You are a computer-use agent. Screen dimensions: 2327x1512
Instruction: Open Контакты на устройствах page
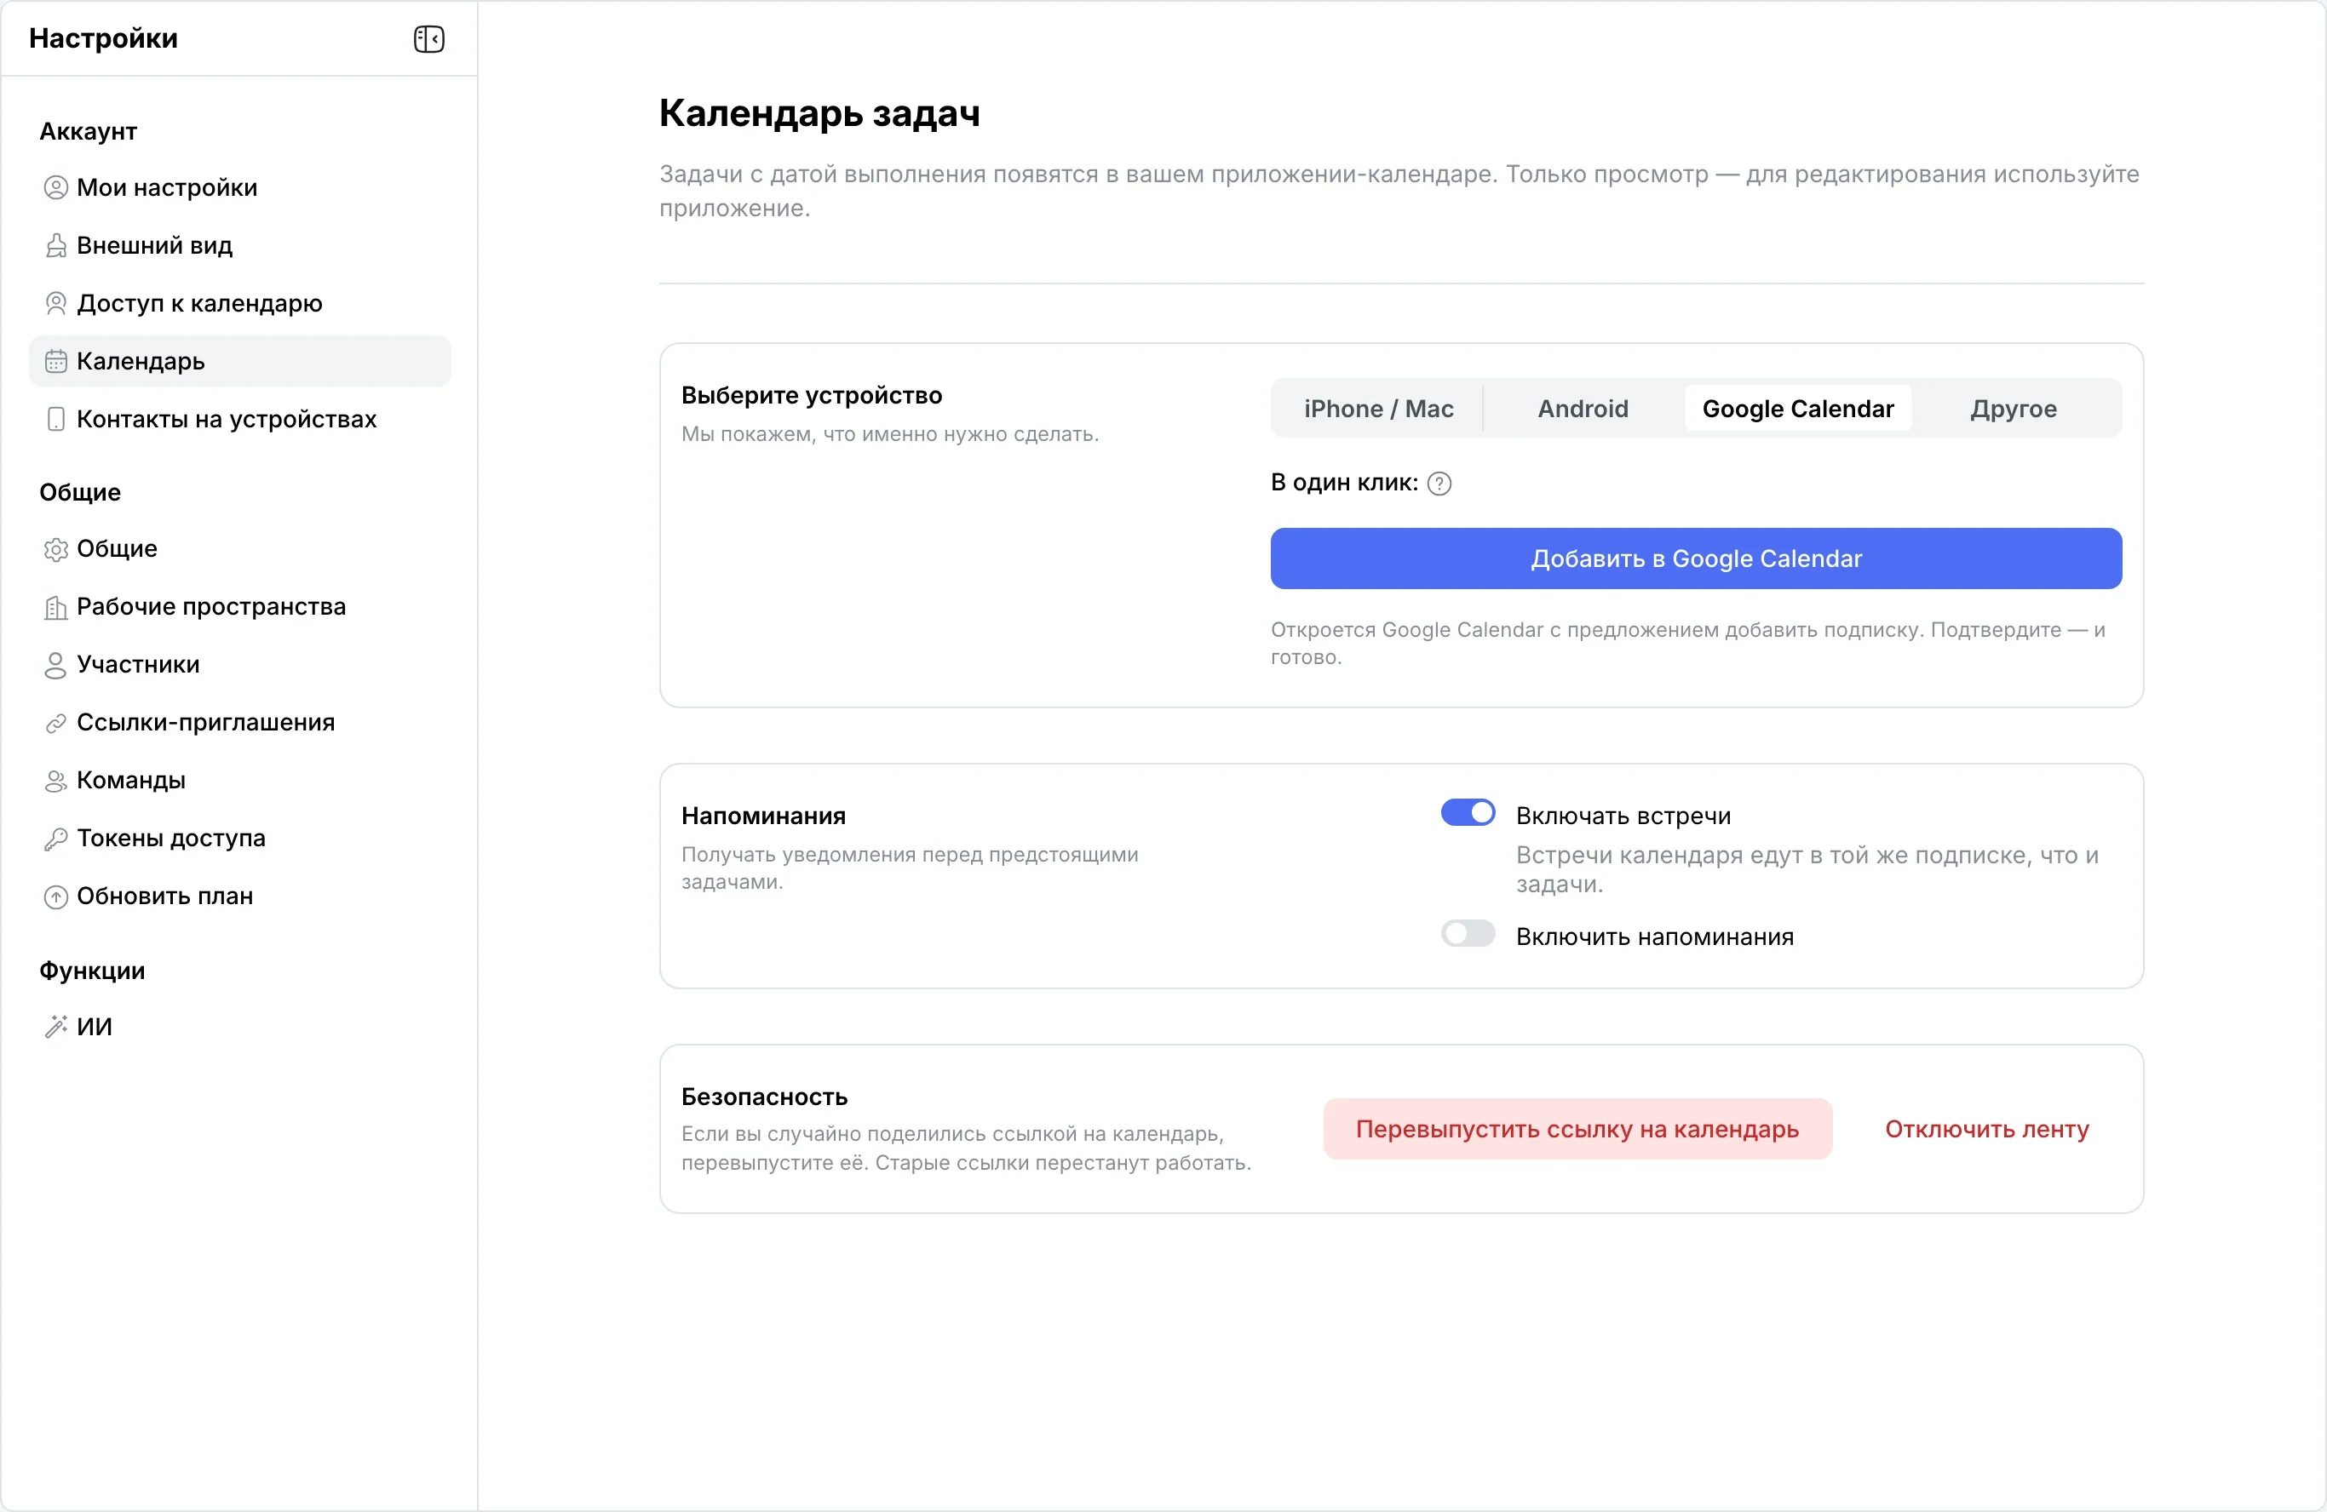(240, 420)
